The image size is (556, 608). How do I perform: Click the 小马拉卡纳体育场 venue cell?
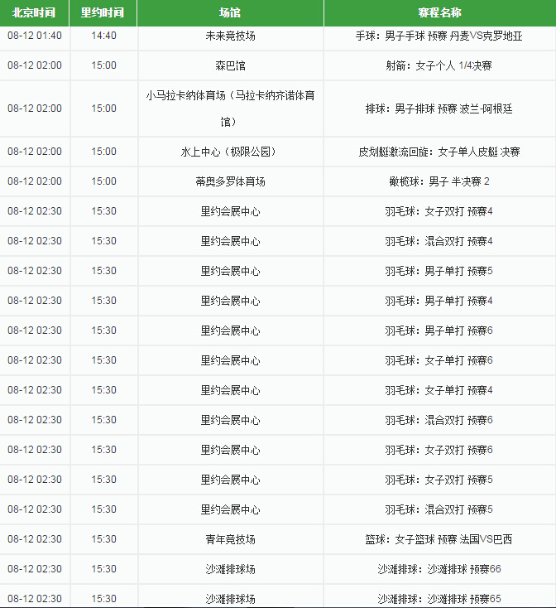click(x=230, y=109)
